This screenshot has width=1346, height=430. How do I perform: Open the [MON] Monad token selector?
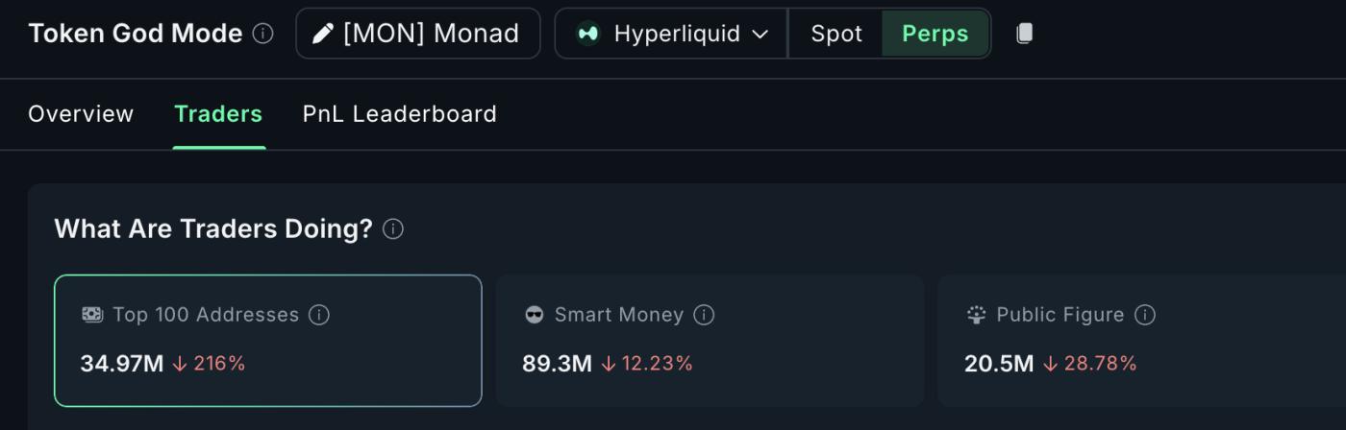(418, 34)
